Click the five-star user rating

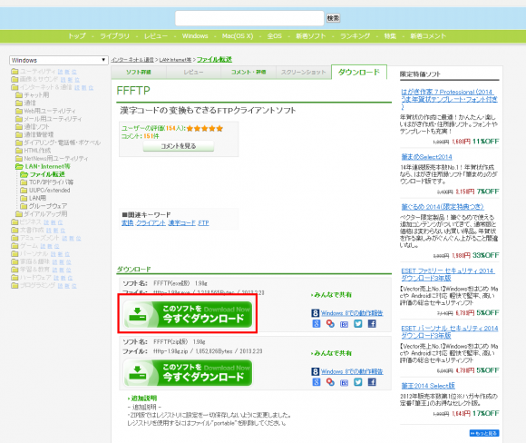205,128
